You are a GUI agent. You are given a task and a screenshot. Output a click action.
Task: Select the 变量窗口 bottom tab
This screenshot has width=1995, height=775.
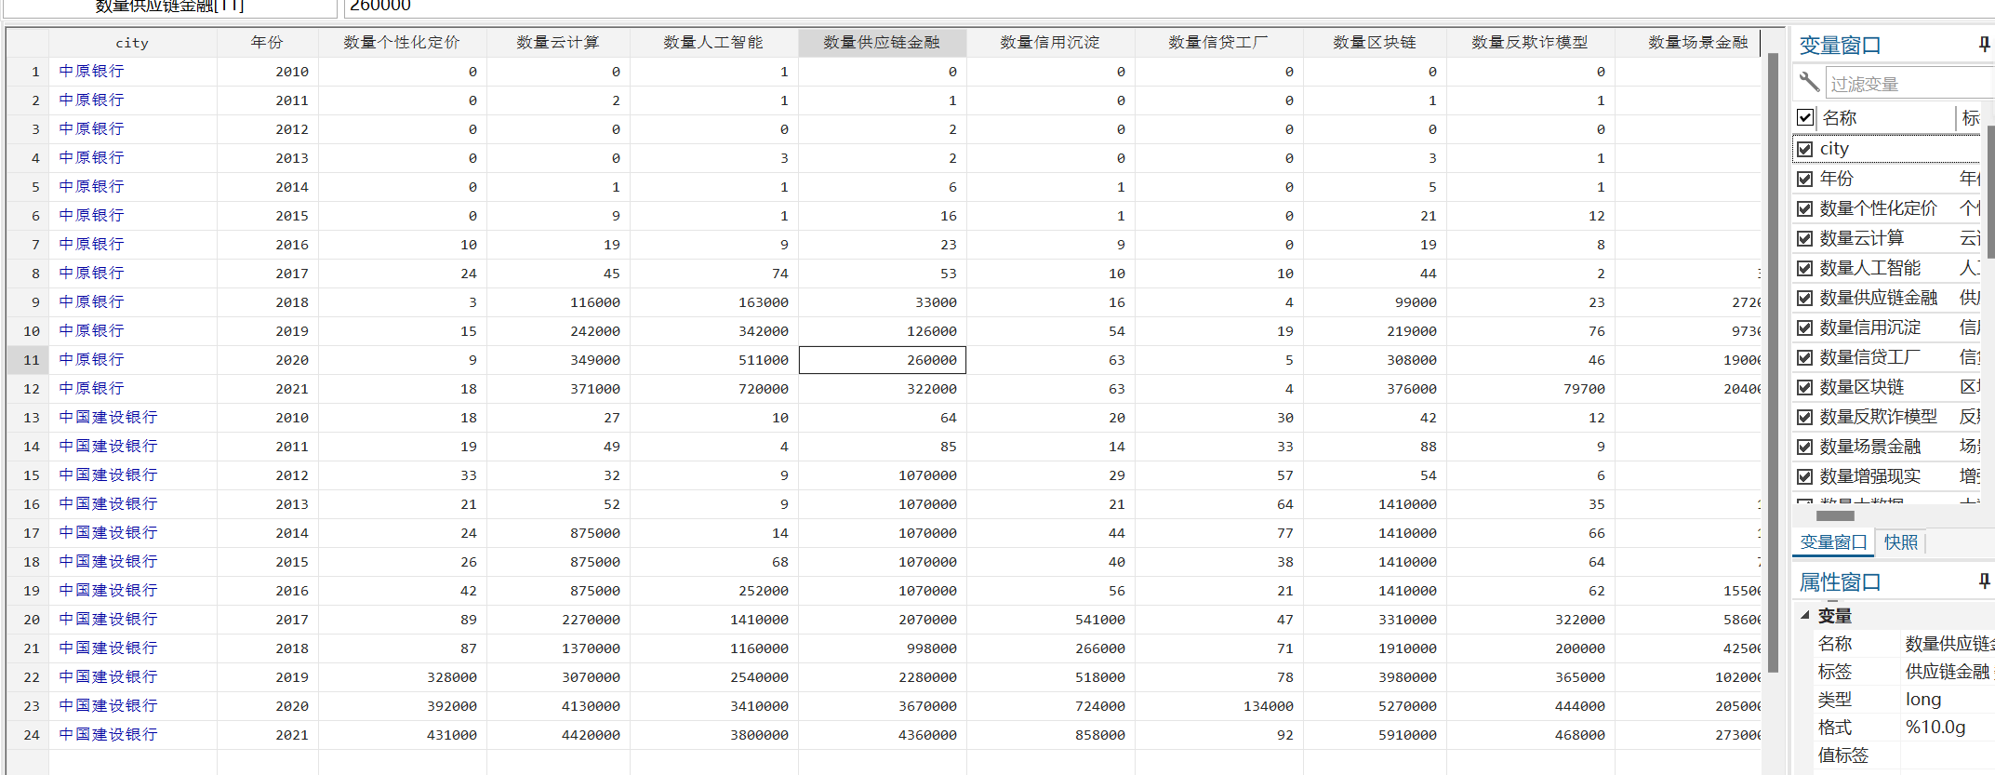coord(1832,542)
